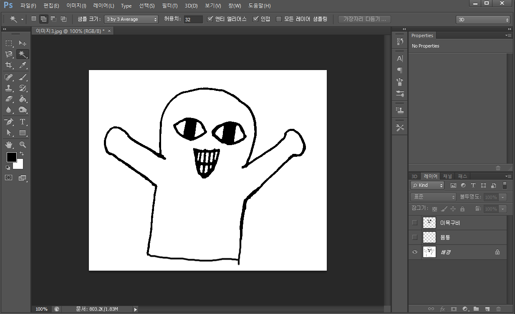Select the Zoom tool
The width and height of the screenshot is (515, 314).
coord(23,145)
